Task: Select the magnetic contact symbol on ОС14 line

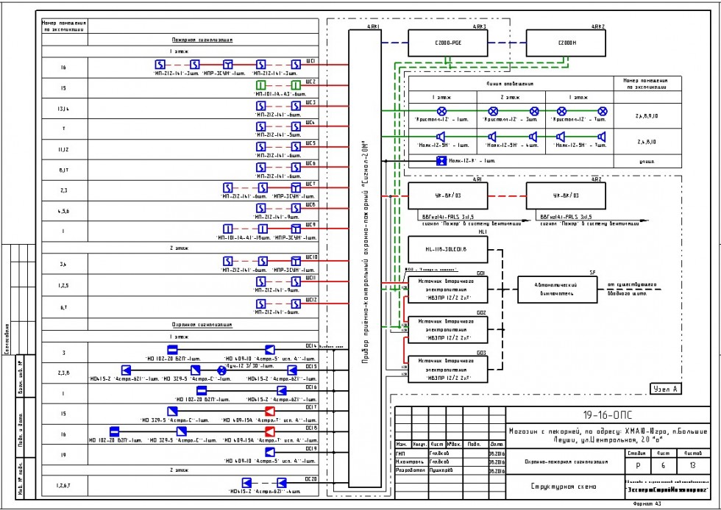Action: click(x=171, y=349)
